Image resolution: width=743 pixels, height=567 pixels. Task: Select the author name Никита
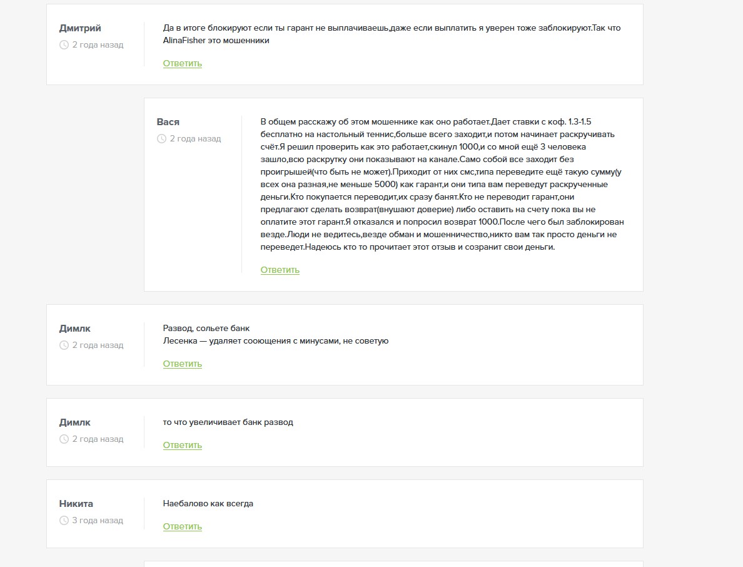coord(76,504)
